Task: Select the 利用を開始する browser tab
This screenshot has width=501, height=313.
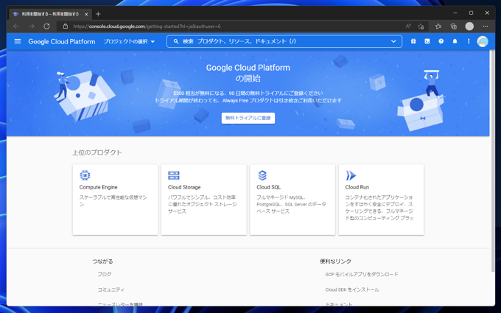Action: click(51, 14)
